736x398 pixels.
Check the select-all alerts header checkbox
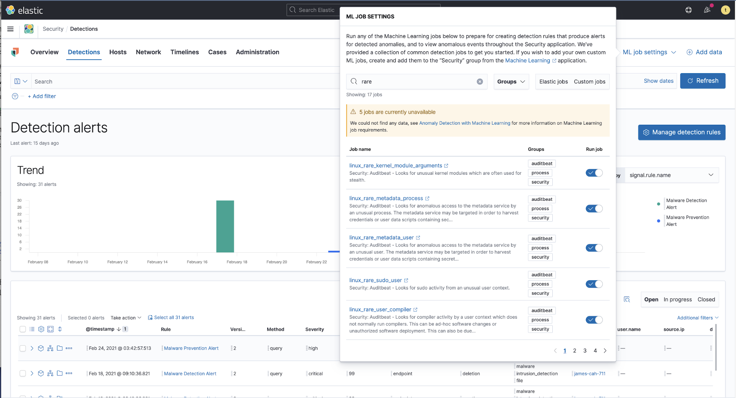22,329
